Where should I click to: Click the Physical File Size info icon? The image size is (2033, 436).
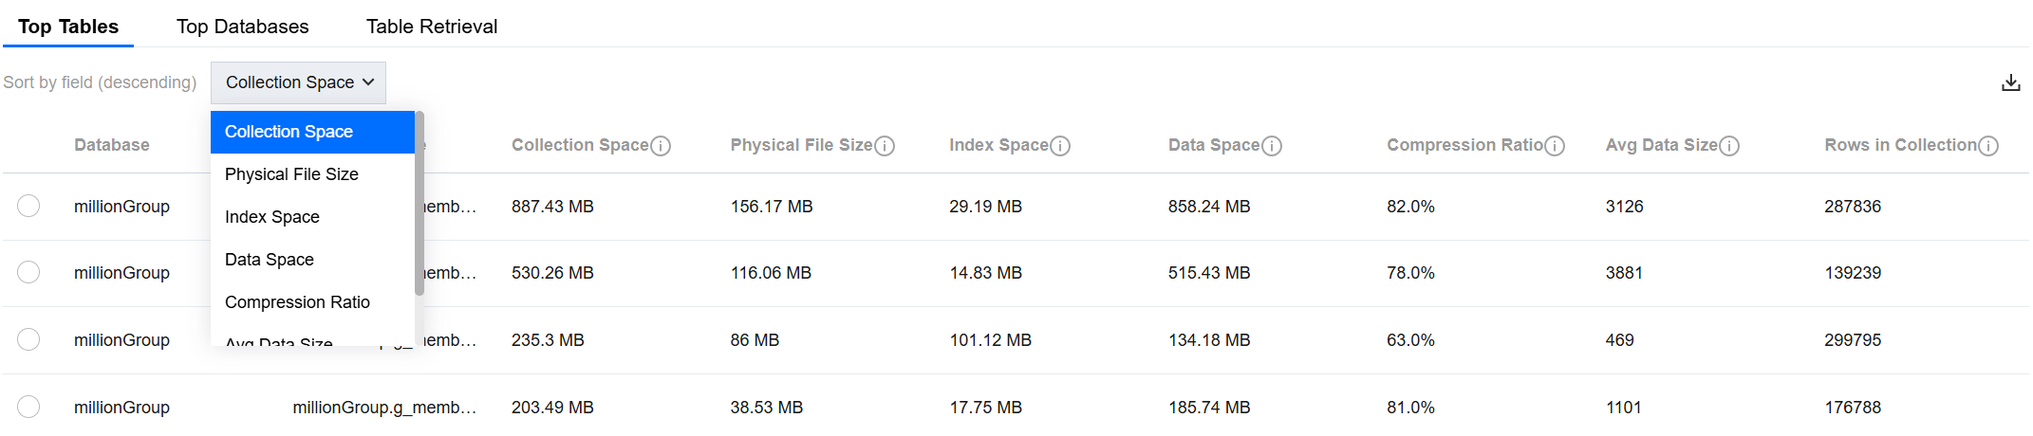point(885,146)
